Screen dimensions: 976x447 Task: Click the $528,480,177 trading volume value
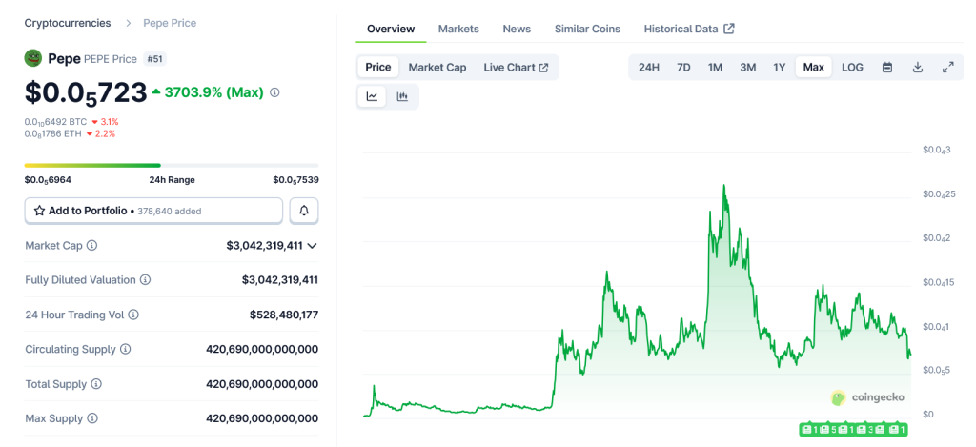284,315
